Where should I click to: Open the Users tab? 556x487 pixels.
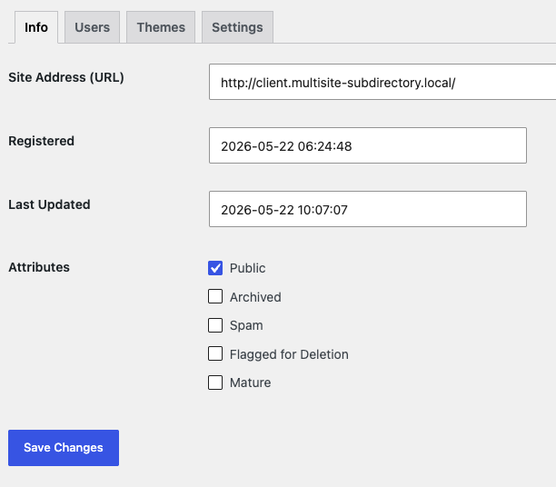pyautogui.click(x=92, y=27)
